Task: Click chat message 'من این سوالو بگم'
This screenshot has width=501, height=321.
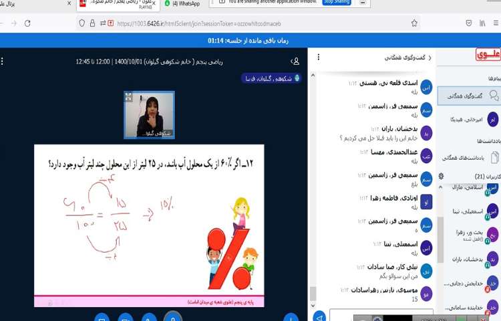Action: (398, 276)
